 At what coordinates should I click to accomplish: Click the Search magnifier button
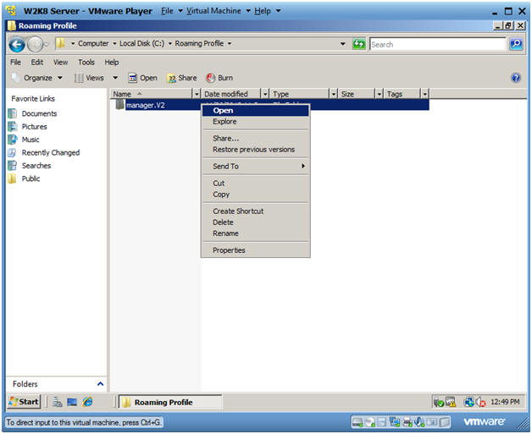pos(516,44)
